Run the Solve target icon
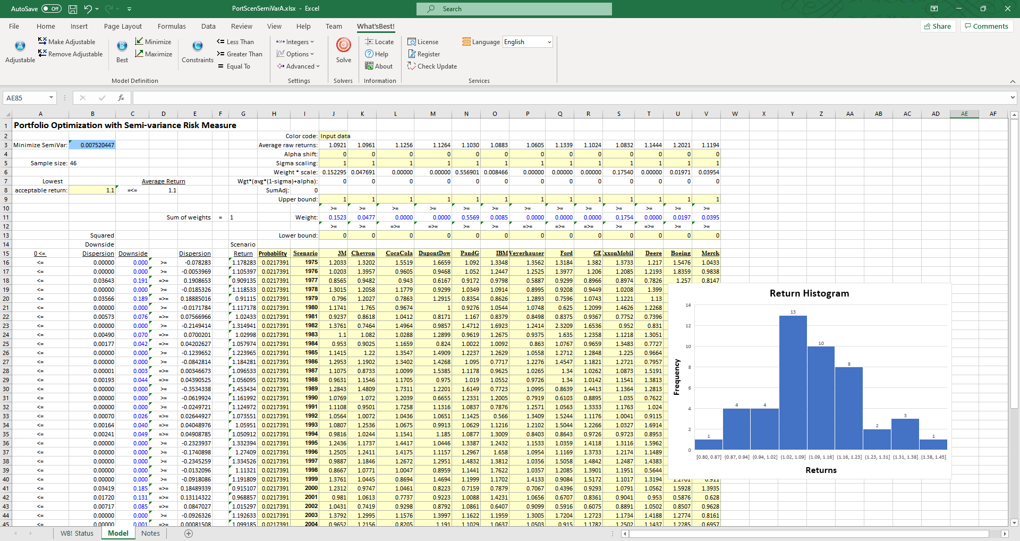1020x541 pixels. pyautogui.click(x=344, y=45)
